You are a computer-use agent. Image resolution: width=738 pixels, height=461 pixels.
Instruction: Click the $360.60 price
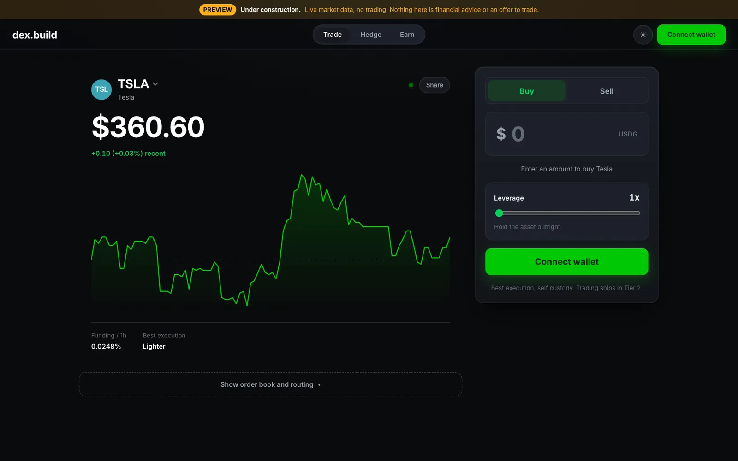point(148,127)
